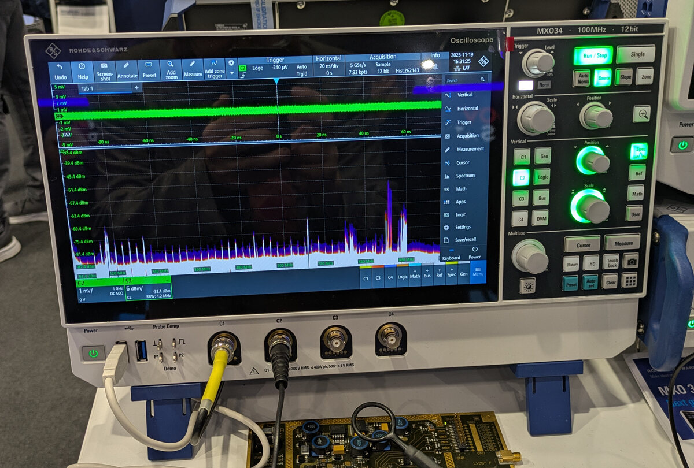Toggle the lit Spec hardware button
The image size is (694, 468).
pyautogui.click(x=639, y=151)
